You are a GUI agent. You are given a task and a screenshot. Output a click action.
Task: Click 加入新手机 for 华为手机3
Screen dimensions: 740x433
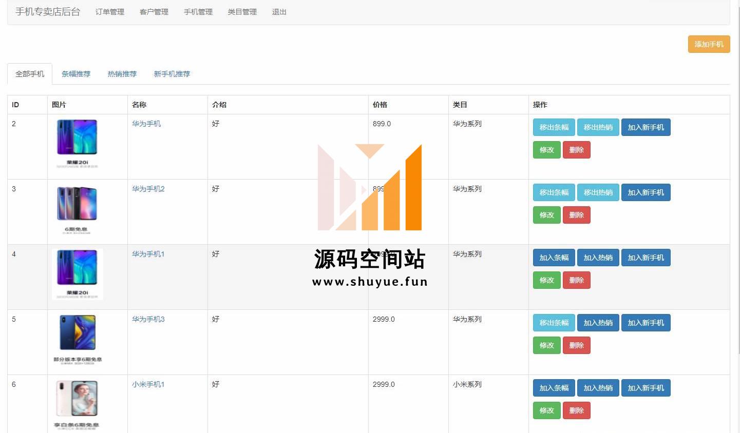(x=646, y=323)
